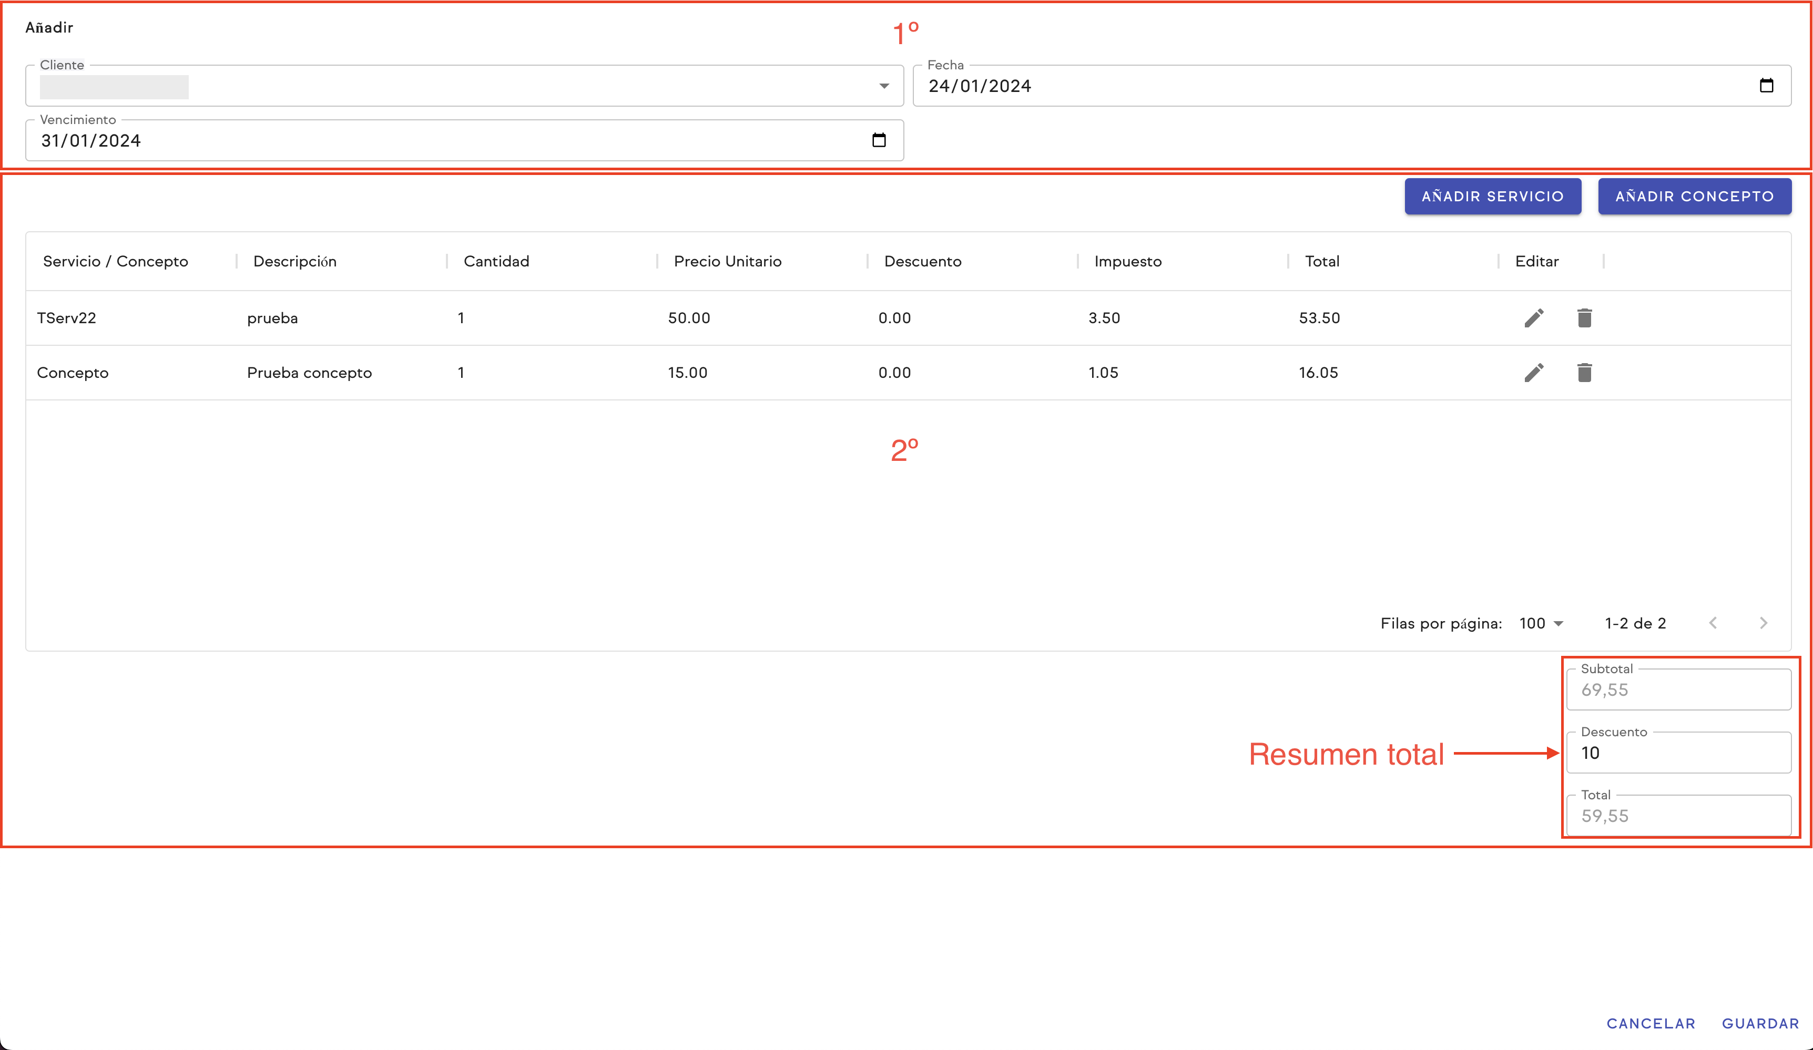Go to next table page arrow
This screenshot has height=1050, width=1813.
tap(1764, 623)
